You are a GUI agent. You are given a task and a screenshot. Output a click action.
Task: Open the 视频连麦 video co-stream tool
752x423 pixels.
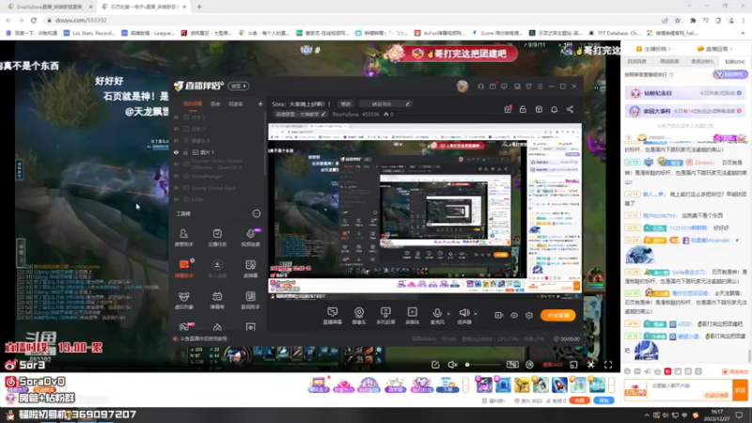coord(250,238)
